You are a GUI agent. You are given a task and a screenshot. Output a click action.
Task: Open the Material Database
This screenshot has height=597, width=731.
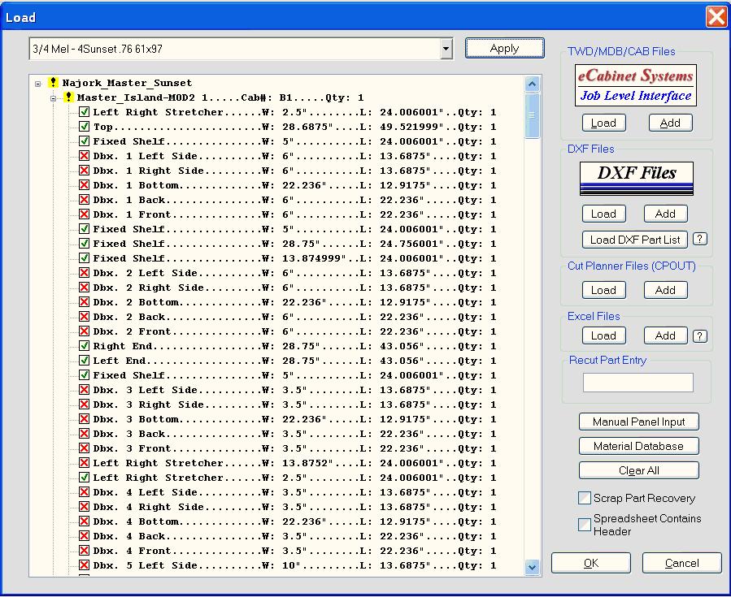pos(638,446)
